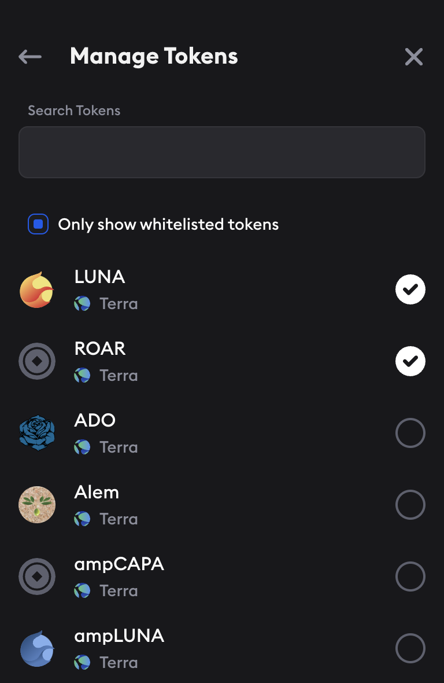Enable the ampCAPA token

410,576
